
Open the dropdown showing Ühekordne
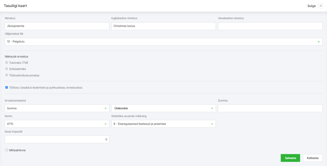pos(163,108)
